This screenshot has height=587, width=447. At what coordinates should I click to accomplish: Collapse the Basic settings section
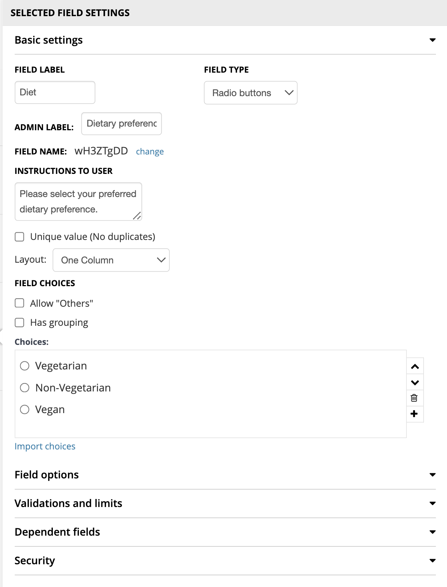pyautogui.click(x=433, y=40)
